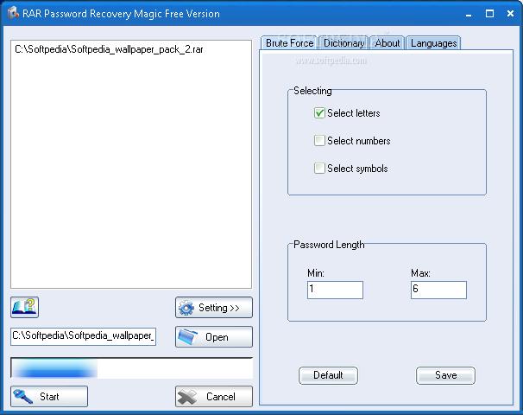
Task: Enable the Select numbers checkbox
Action: pos(319,141)
